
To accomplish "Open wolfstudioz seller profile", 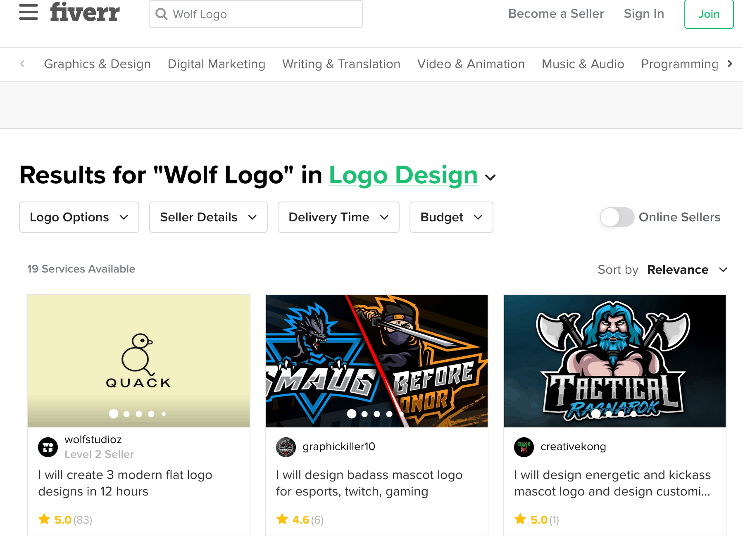I will click(x=93, y=439).
